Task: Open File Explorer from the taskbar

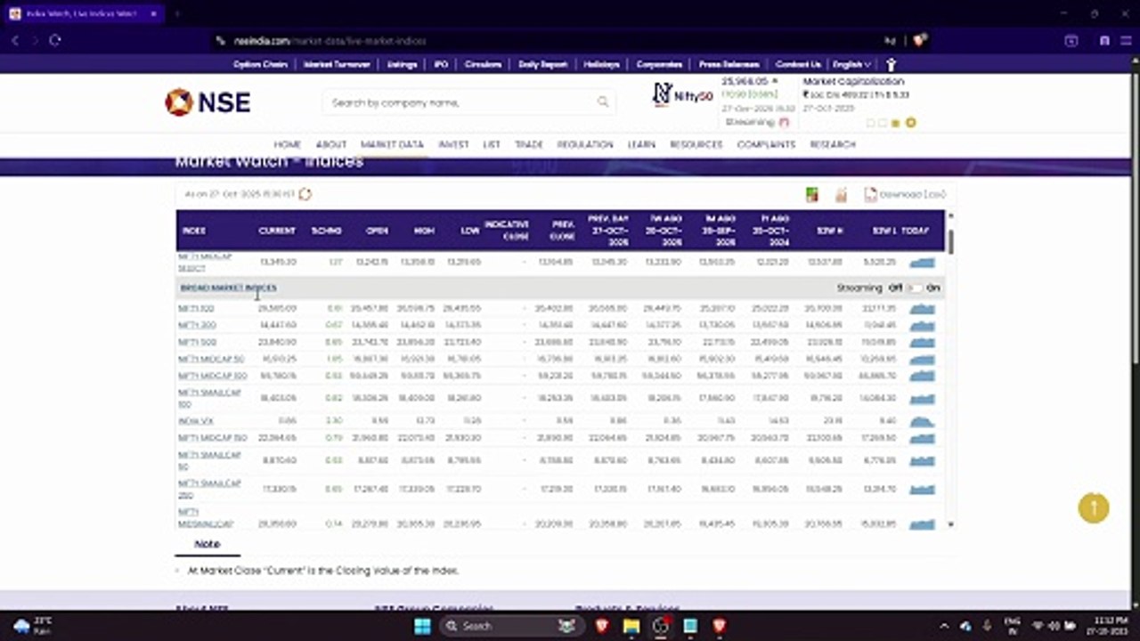Action: tap(631, 626)
